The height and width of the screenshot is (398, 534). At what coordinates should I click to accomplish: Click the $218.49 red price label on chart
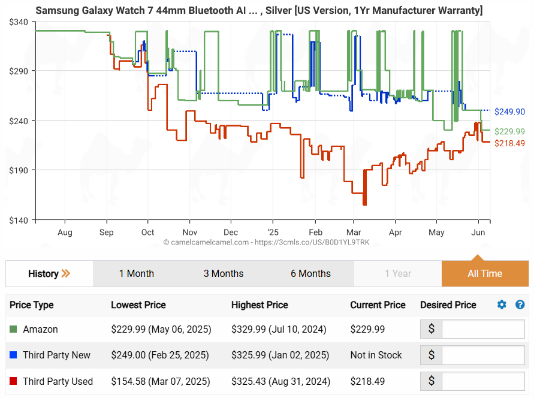[509, 143]
